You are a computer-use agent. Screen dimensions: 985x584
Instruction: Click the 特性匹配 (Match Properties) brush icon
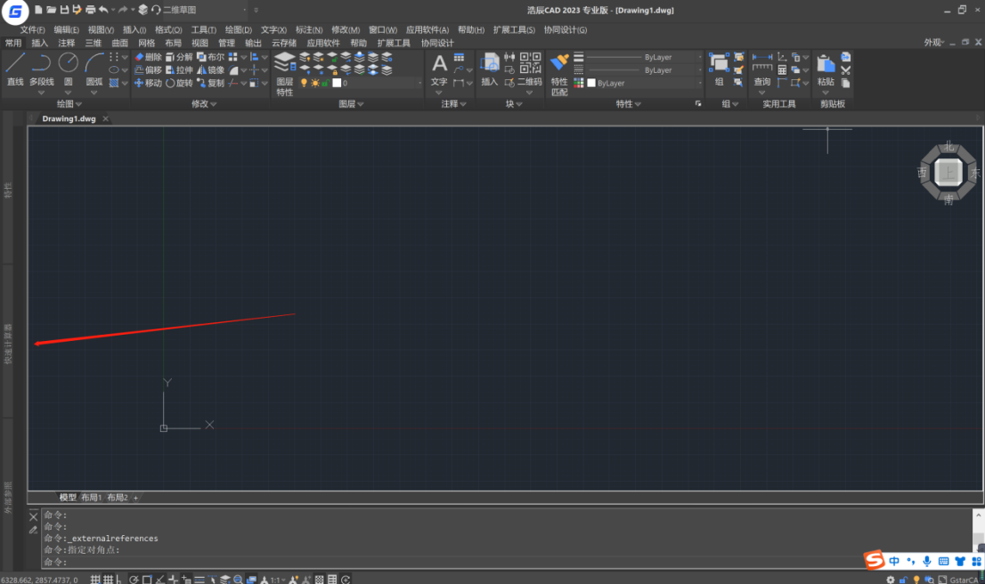(x=559, y=63)
